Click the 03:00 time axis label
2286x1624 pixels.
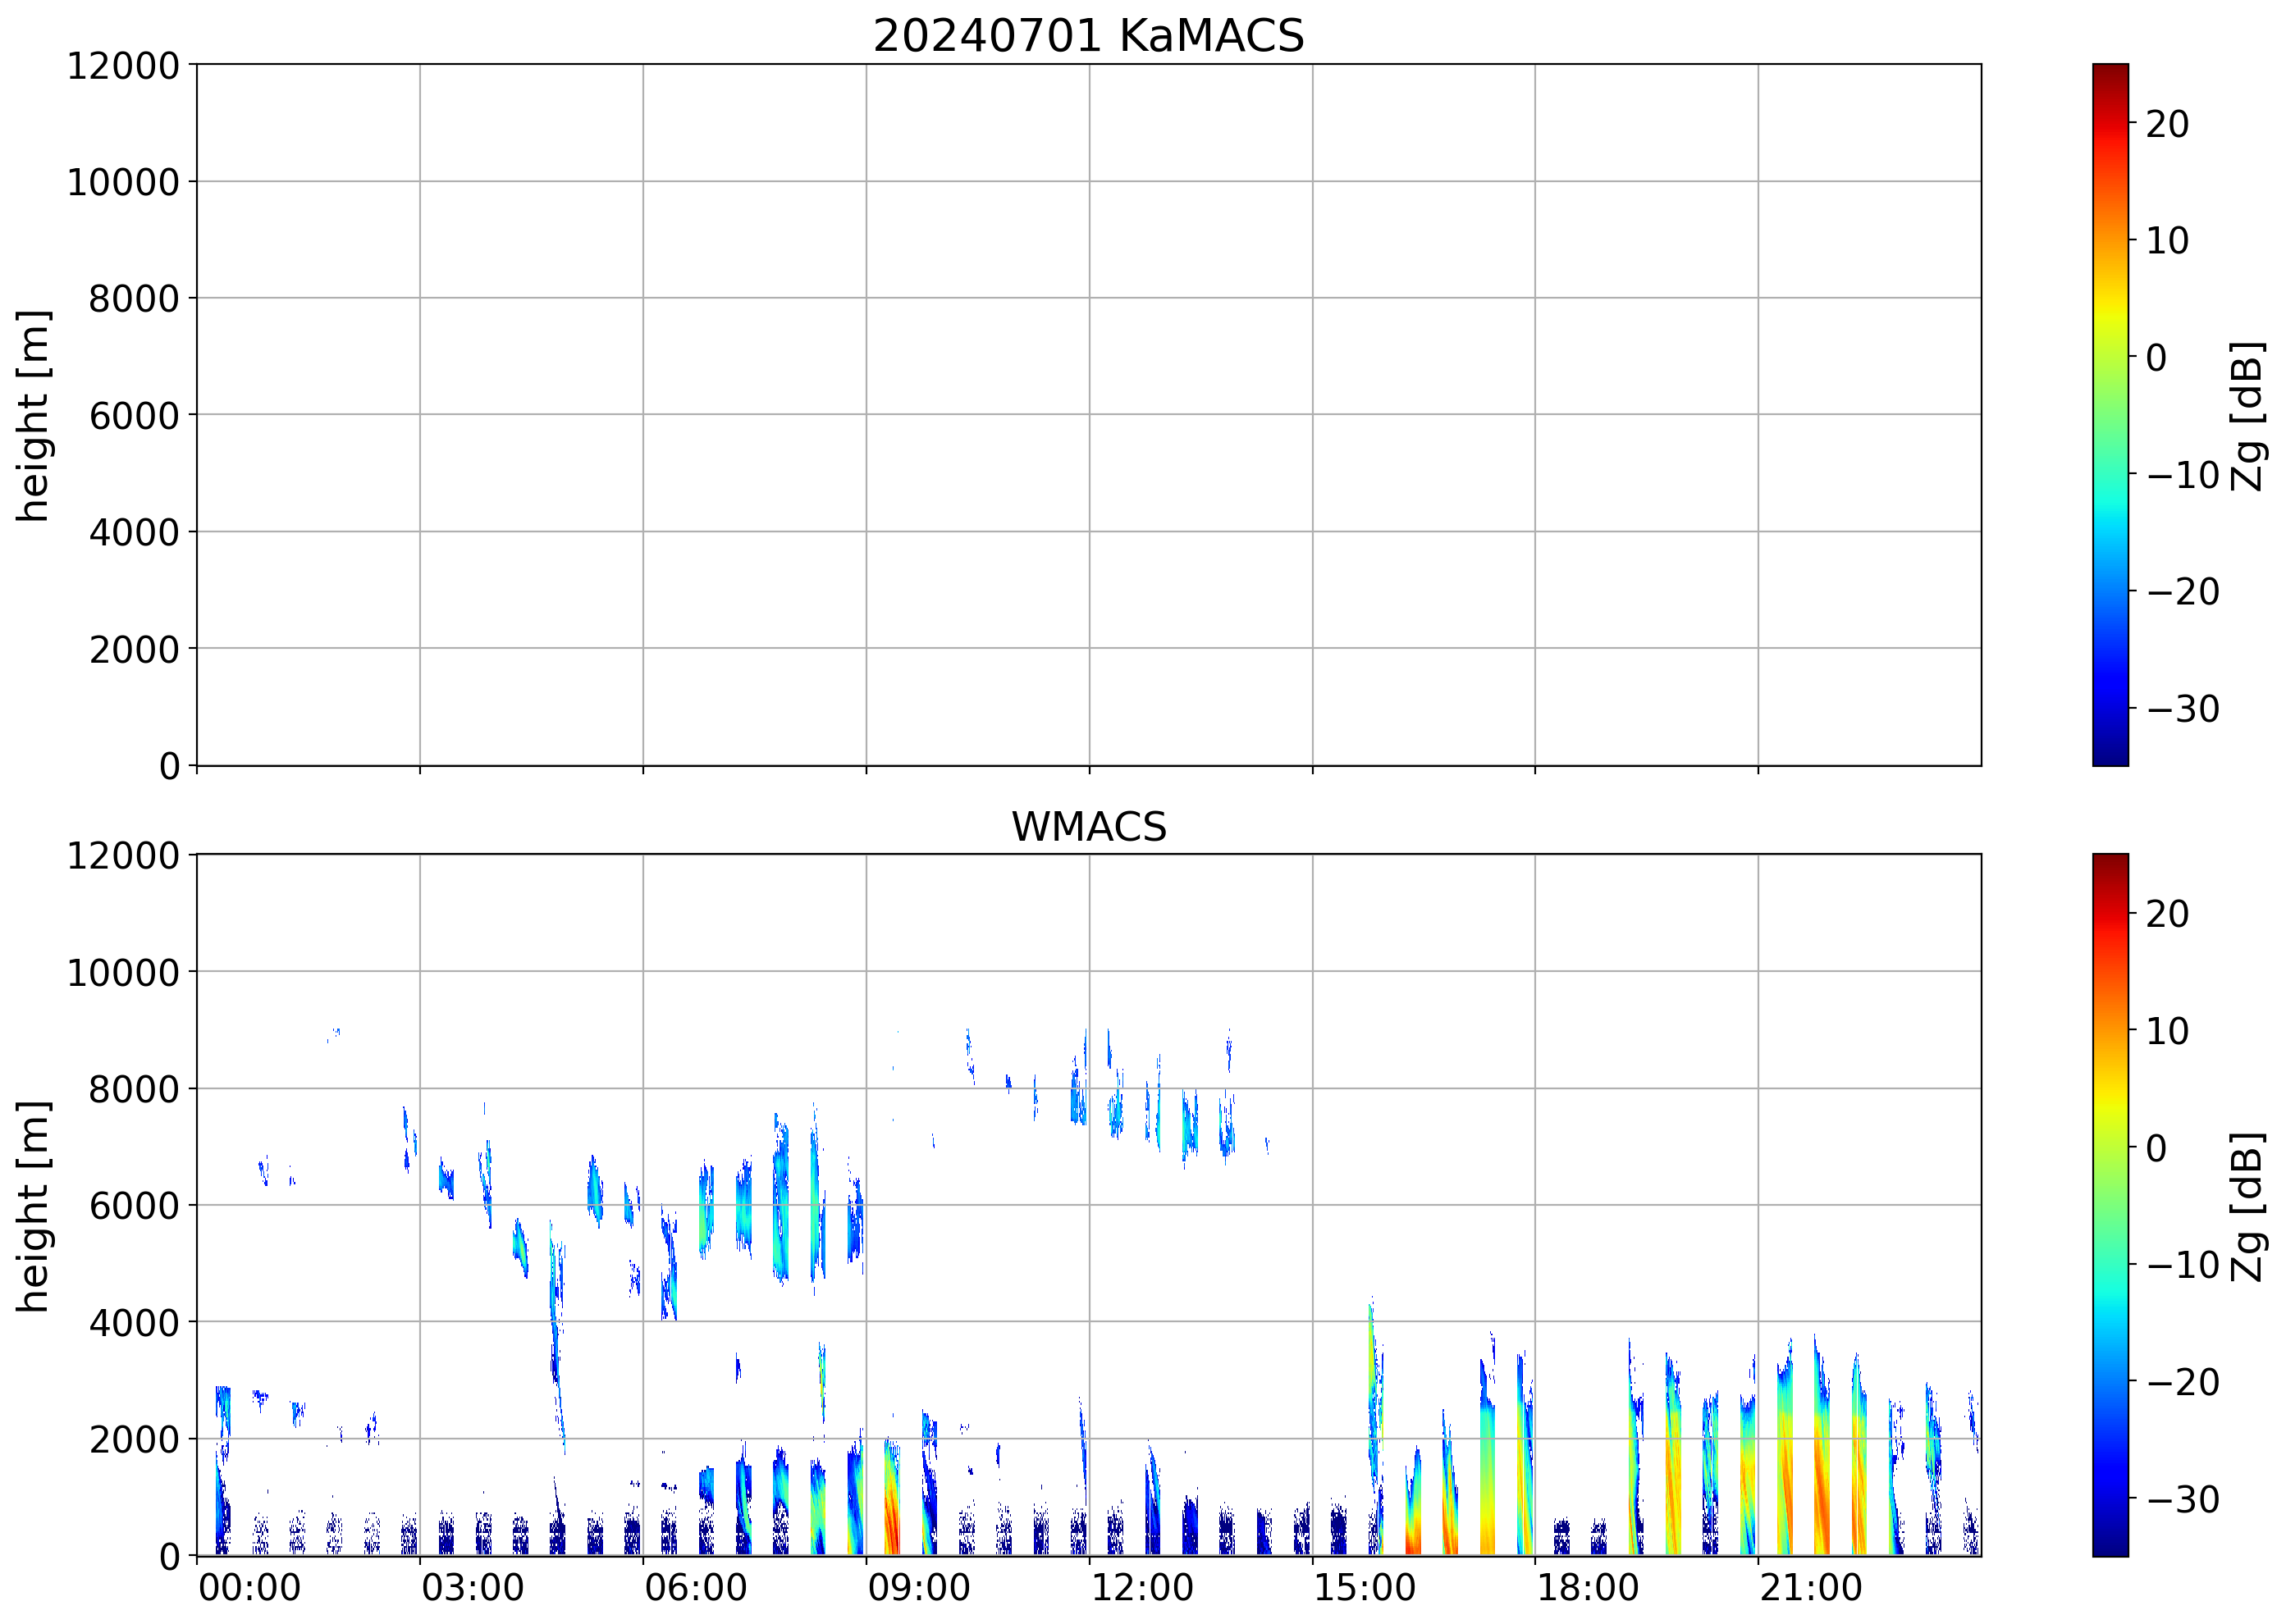tap(472, 1588)
